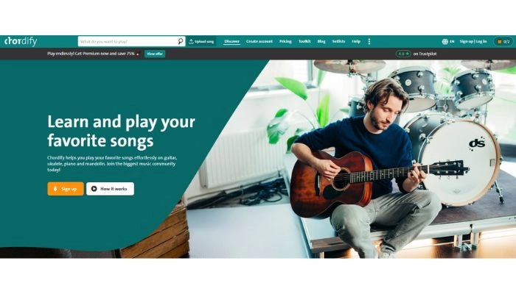Click the magnifying glass search icon

[x=181, y=41]
